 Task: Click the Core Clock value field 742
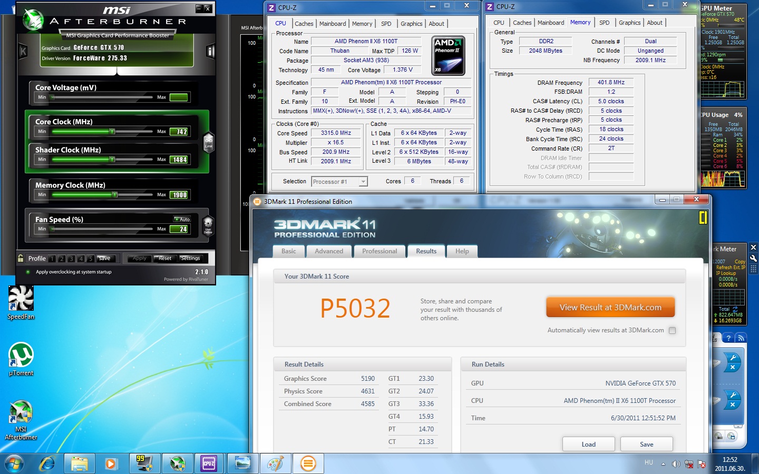[179, 132]
